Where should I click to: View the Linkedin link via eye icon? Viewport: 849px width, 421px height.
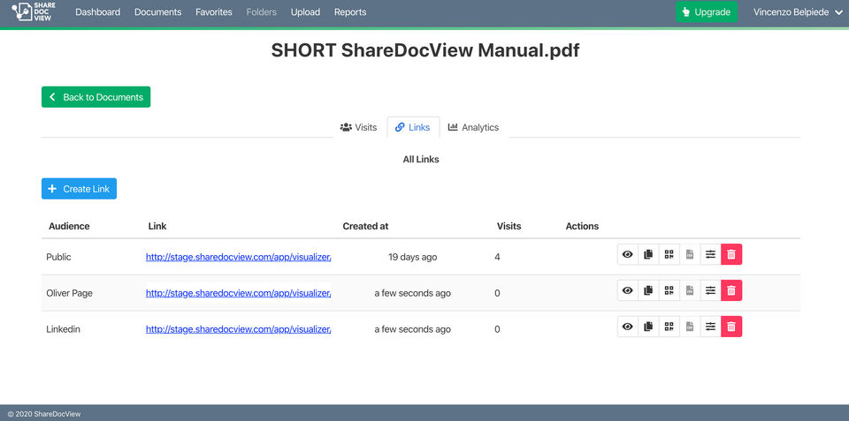[627, 327]
